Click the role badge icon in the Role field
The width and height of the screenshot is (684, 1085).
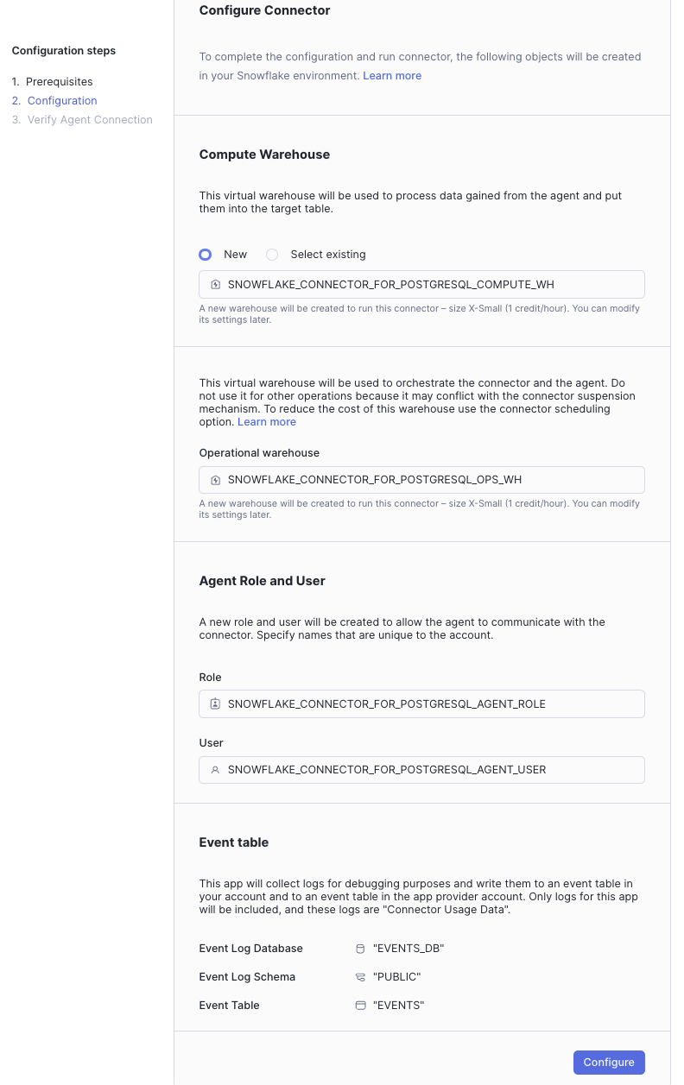(x=215, y=703)
